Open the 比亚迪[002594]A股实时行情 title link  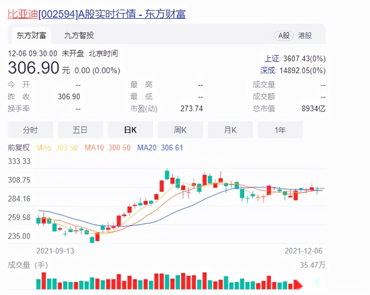coord(97,14)
